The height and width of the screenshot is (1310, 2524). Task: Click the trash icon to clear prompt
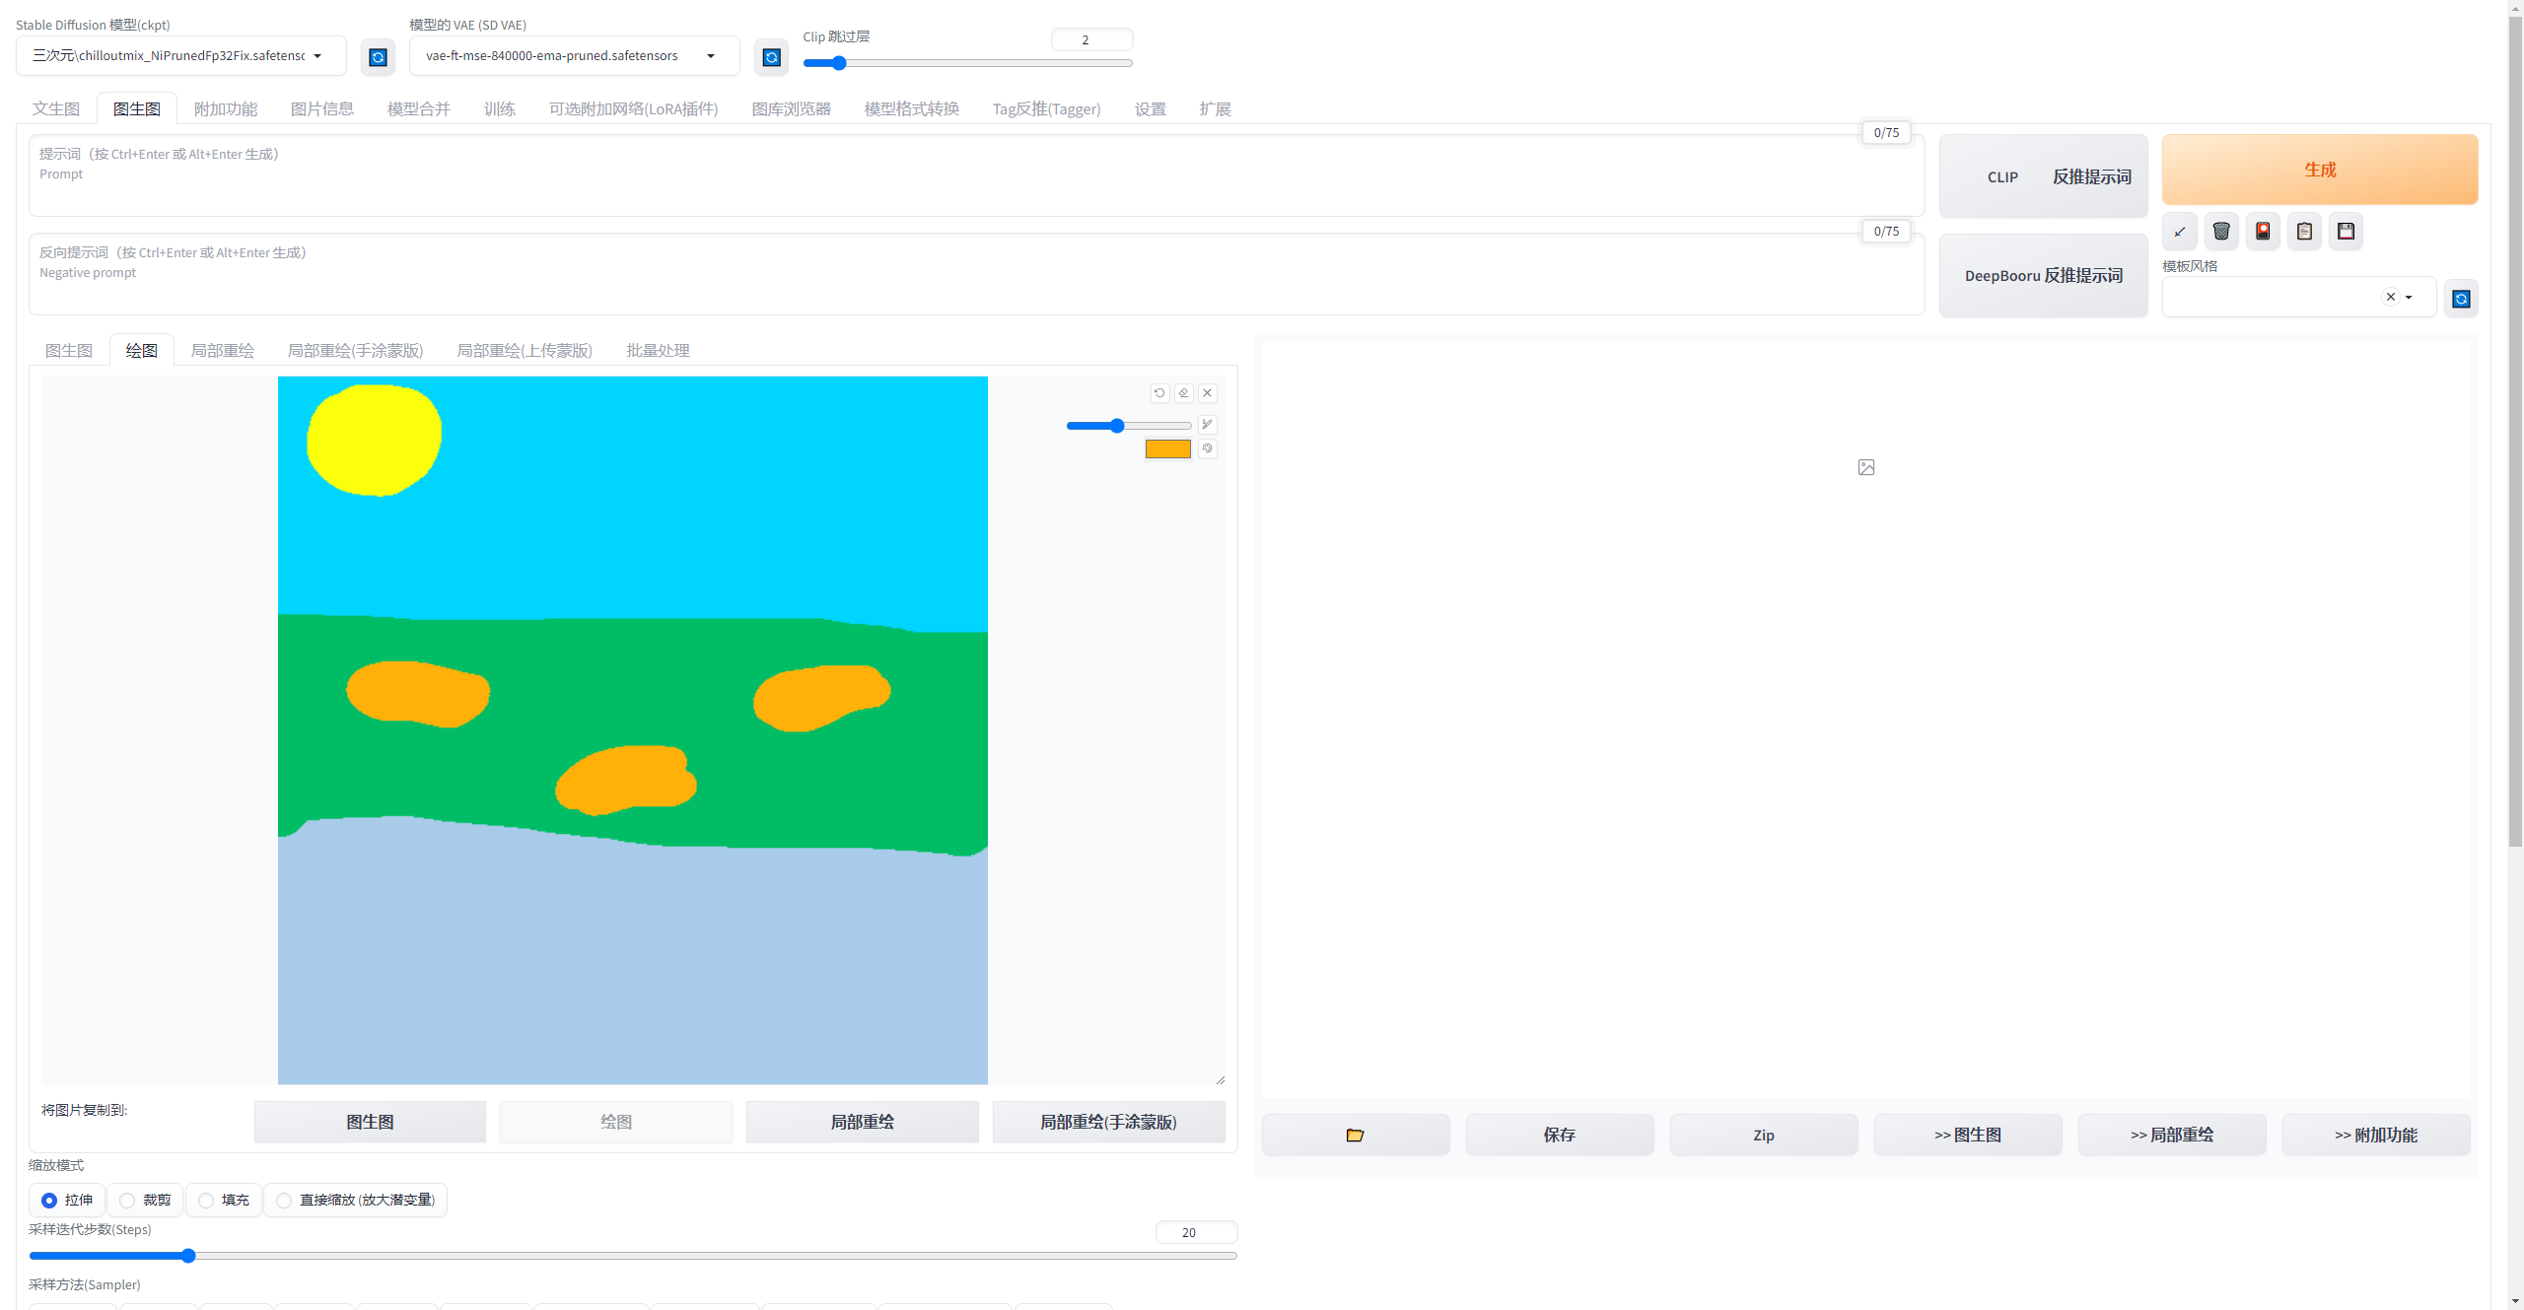coord(2221,232)
